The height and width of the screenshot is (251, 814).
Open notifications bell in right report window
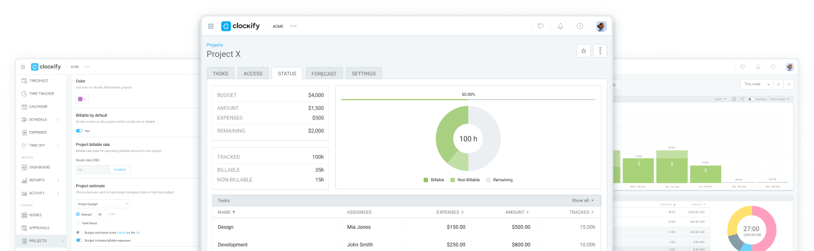[x=758, y=67]
